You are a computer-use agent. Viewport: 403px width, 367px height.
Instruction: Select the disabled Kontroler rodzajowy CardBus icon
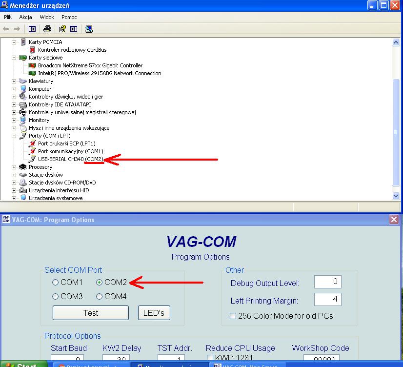[32, 50]
